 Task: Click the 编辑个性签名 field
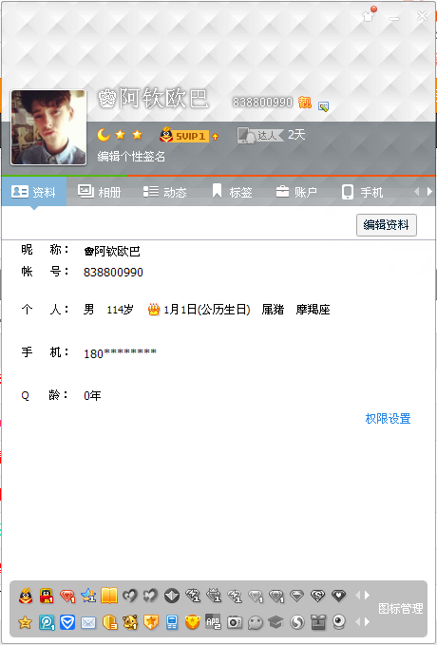[x=131, y=157]
